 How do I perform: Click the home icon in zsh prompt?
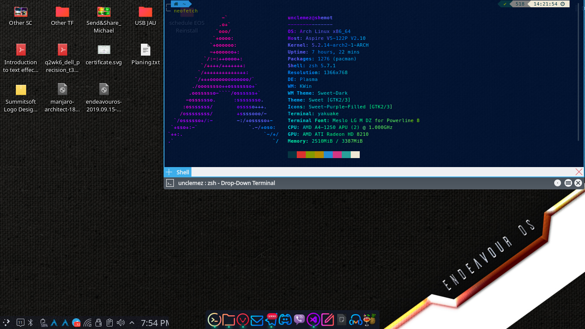(x=176, y=4)
